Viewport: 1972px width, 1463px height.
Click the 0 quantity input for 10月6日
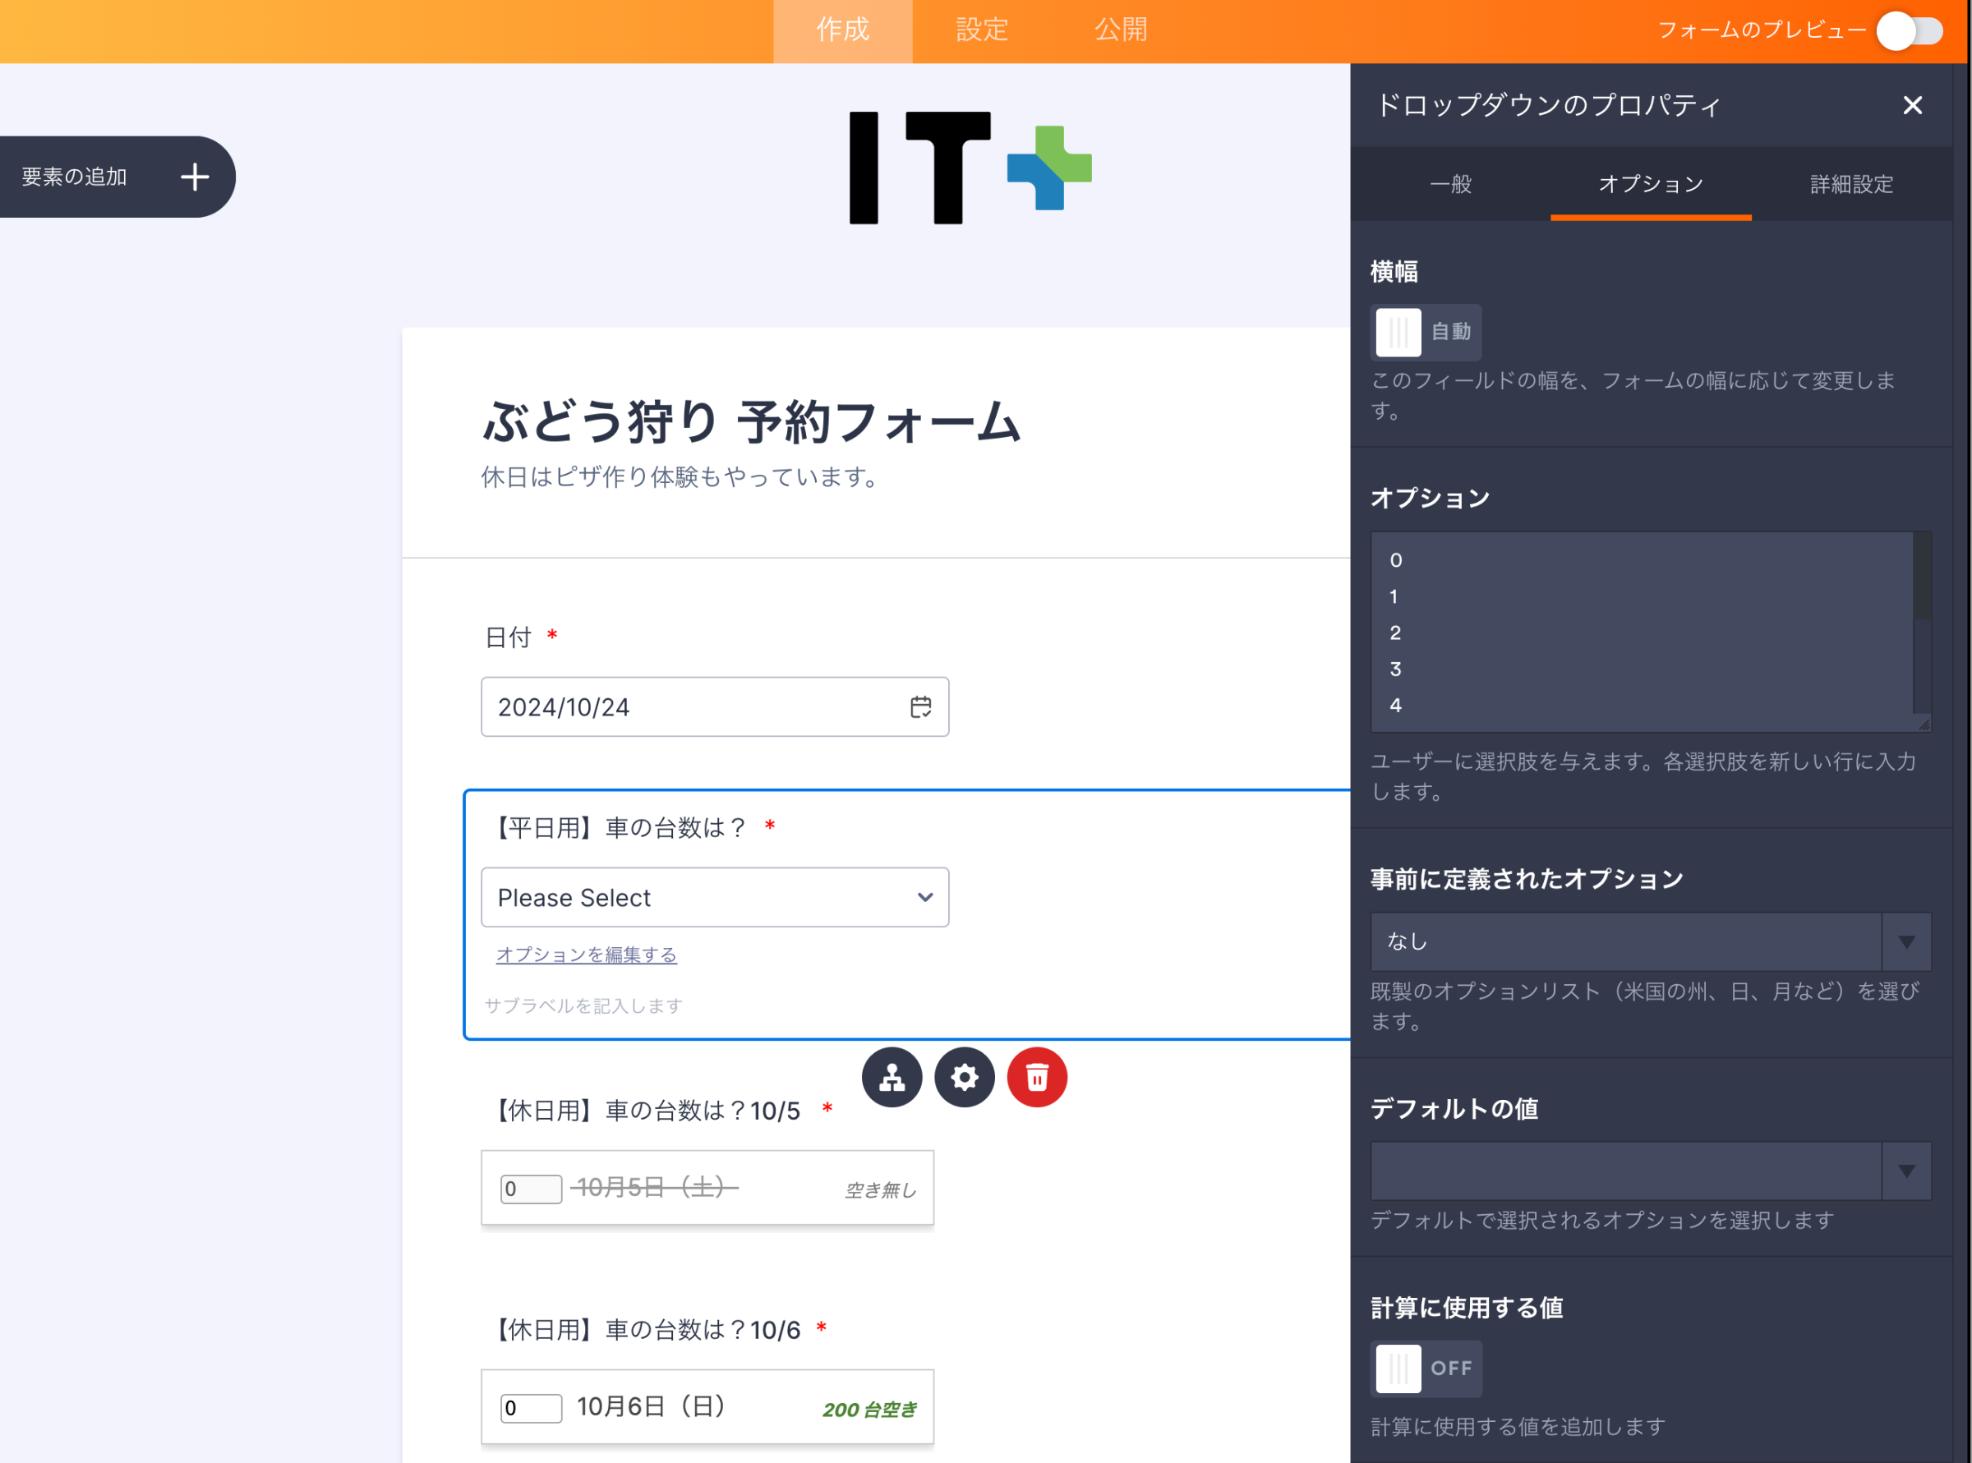click(x=530, y=1407)
